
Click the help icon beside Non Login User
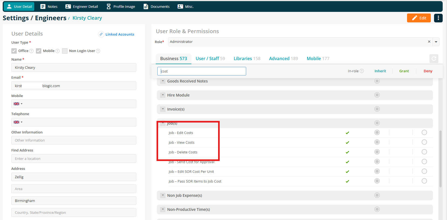(x=98, y=51)
